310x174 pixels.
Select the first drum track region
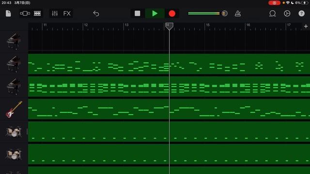pos(169,131)
